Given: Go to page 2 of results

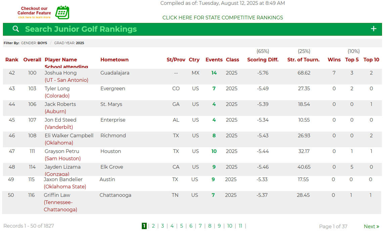Looking at the screenshot, I should (x=153, y=226).
